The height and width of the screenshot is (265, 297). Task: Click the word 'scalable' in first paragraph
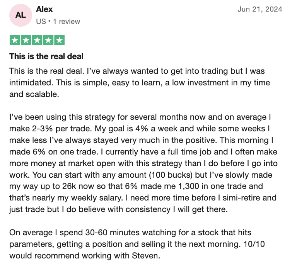[41, 94]
